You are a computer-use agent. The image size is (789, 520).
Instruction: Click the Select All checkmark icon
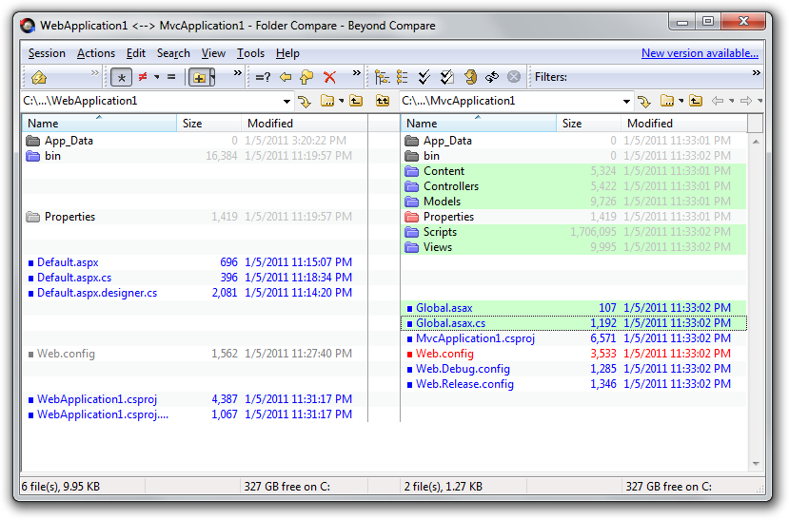(424, 77)
